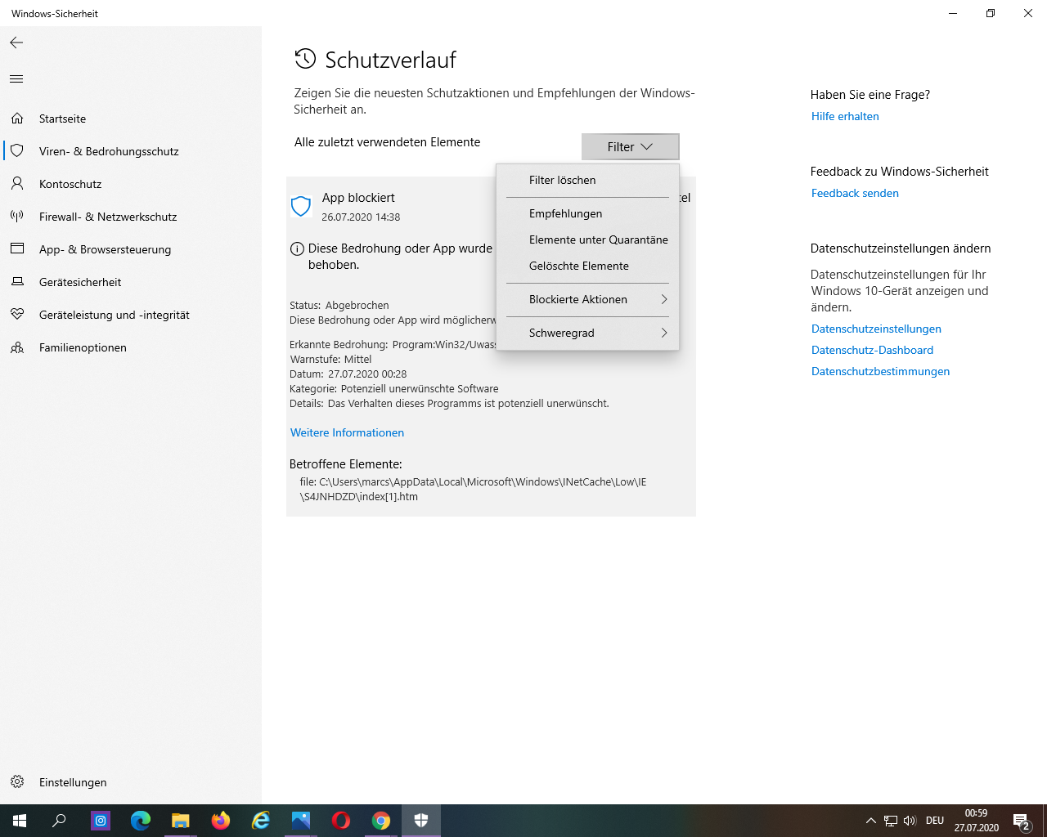This screenshot has width=1047, height=837.
Task: Launch Google Chrome from taskbar
Action: click(381, 821)
